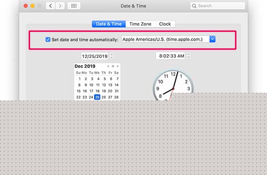Select December 18 in calendar
The height and width of the screenshot is (175, 267).
(98, 91)
